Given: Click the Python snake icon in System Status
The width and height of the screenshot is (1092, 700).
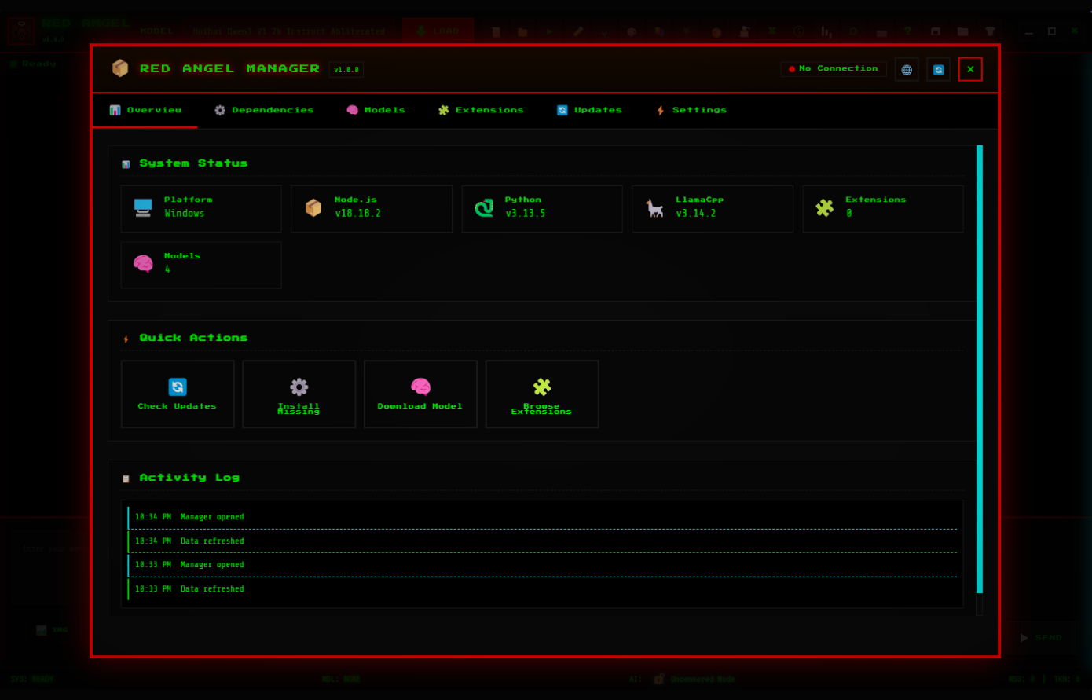Looking at the screenshot, I should click(x=484, y=208).
